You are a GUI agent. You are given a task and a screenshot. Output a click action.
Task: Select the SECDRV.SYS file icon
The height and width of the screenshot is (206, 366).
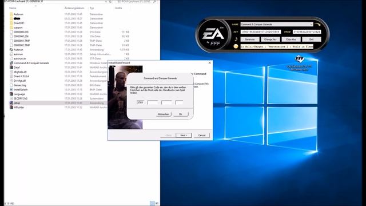(11, 98)
